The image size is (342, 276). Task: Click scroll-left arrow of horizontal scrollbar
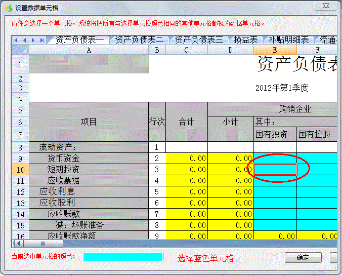pyautogui.click(x=18, y=243)
